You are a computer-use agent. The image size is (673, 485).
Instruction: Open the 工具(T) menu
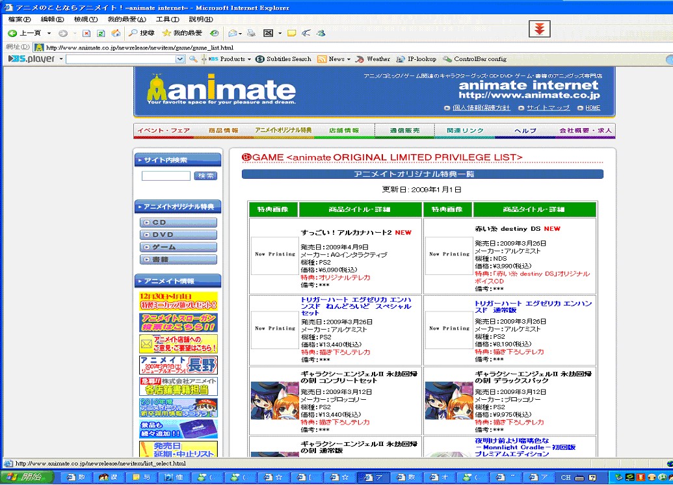(x=167, y=20)
